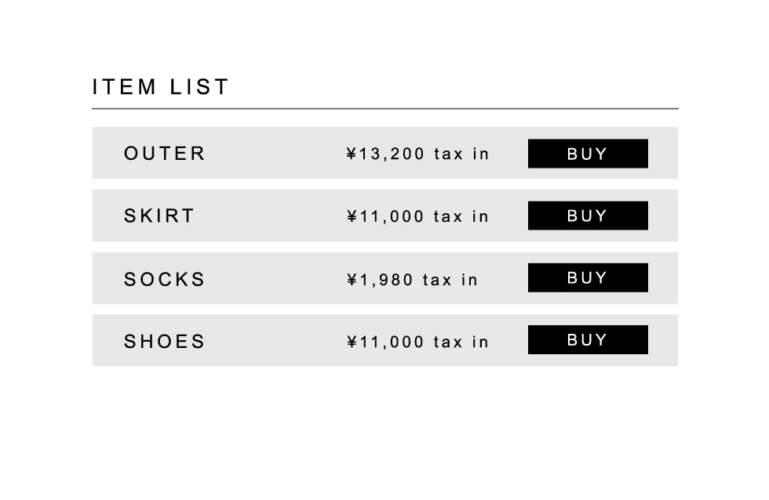The height and width of the screenshot is (500, 769).
Task: Hit the BUY button for SHOES
Action: tap(588, 340)
